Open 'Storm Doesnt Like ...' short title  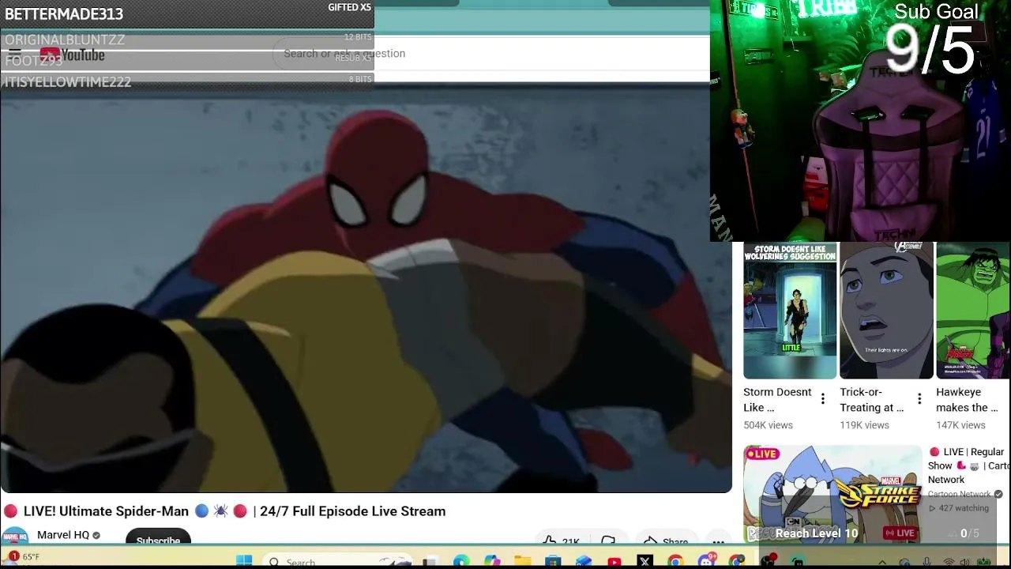pyautogui.click(x=777, y=400)
